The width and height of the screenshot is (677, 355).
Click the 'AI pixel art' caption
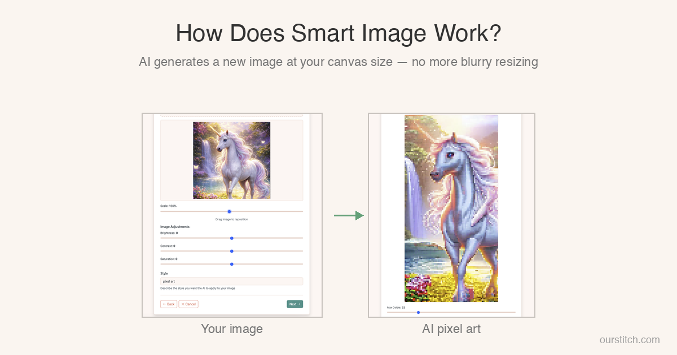tap(451, 329)
